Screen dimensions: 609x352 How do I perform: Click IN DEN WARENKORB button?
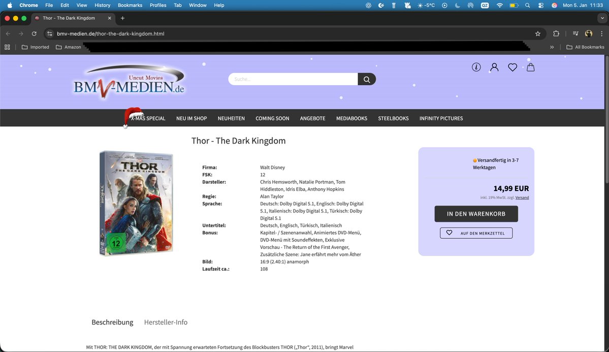click(x=476, y=214)
